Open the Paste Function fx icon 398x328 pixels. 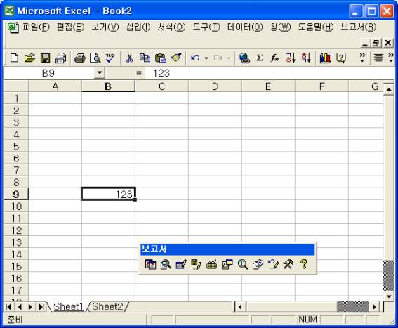274,58
